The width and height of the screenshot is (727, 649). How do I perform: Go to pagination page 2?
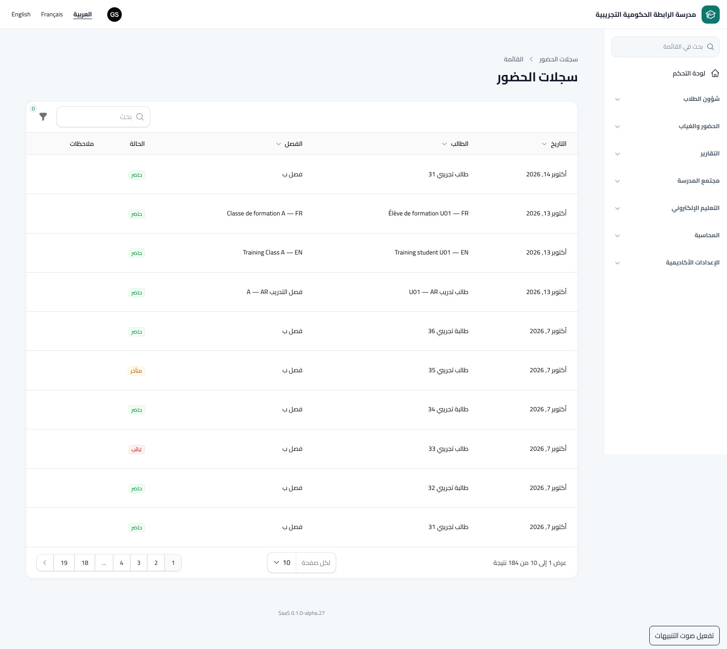[x=156, y=563]
